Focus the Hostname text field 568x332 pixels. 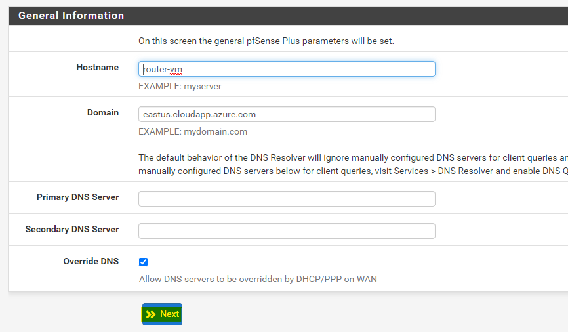click(x=287, y=69)
